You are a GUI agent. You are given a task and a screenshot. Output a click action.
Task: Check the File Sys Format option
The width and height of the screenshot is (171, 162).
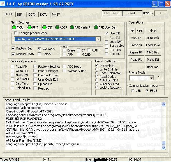pyautogui.click(x=35, y=75)
